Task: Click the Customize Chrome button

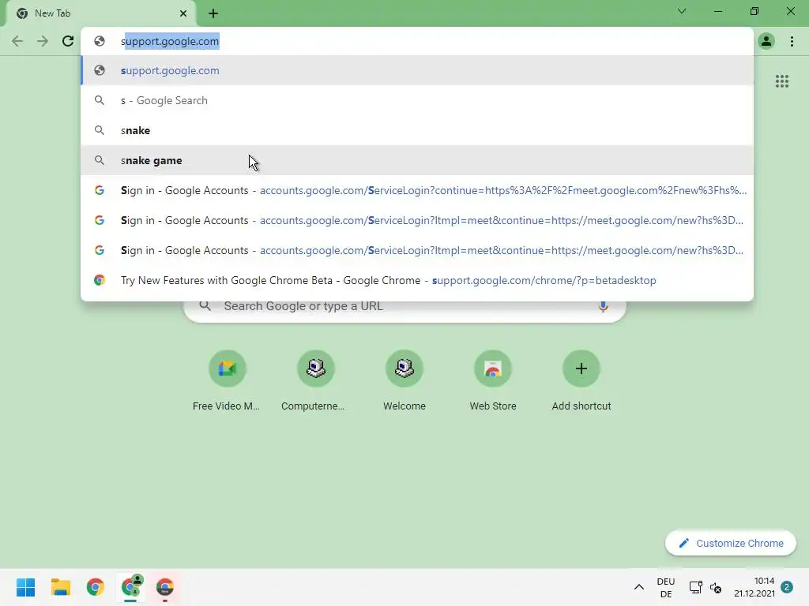Action: 730,543
